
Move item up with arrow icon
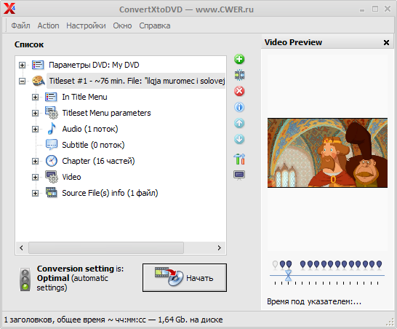coord(239,123)
